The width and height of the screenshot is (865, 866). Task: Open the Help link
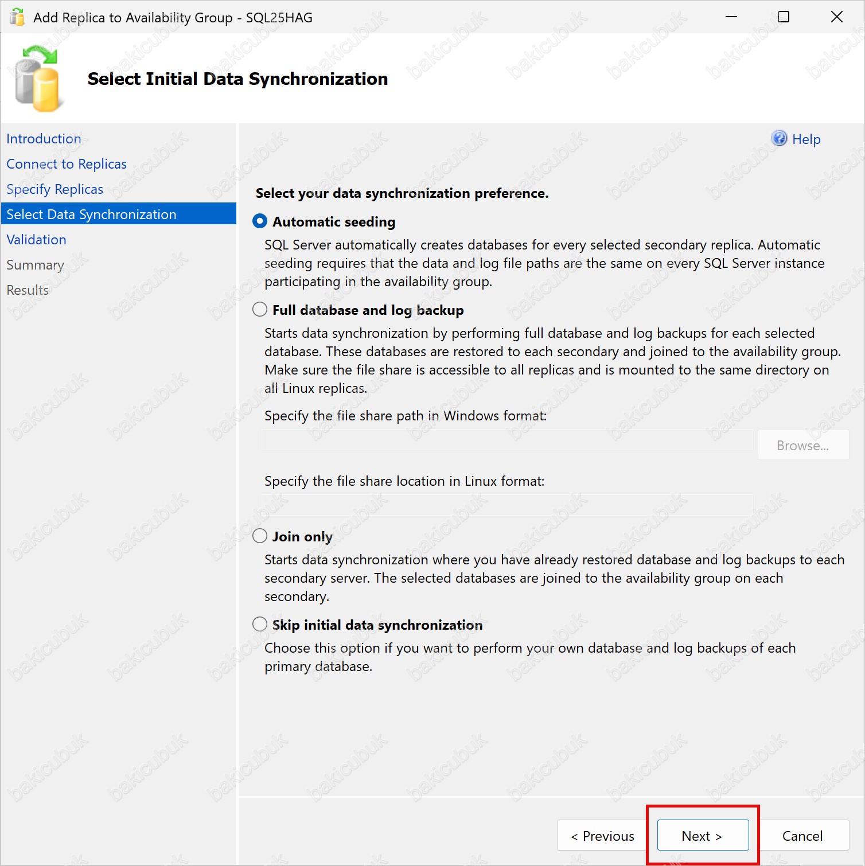tap(806, 139)
